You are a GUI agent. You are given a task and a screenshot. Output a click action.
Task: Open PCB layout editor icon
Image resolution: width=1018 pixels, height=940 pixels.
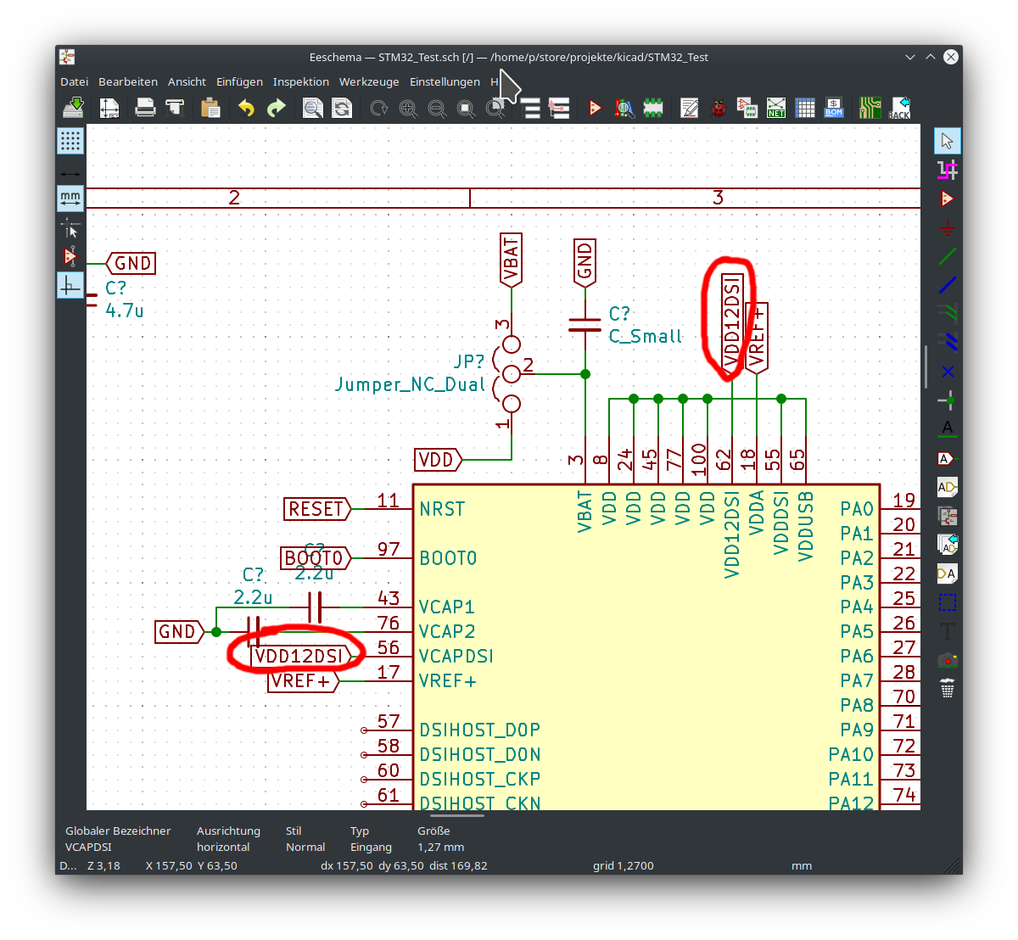click(870, 108)
